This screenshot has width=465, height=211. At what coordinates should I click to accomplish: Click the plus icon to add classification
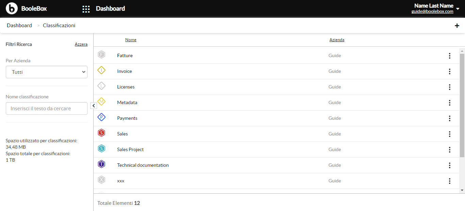(457, 26)
